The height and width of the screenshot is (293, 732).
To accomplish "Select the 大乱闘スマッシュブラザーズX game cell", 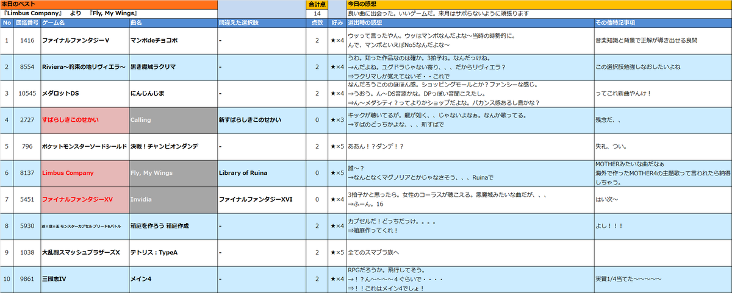I will pyautogui.click(x=84, y=252).
